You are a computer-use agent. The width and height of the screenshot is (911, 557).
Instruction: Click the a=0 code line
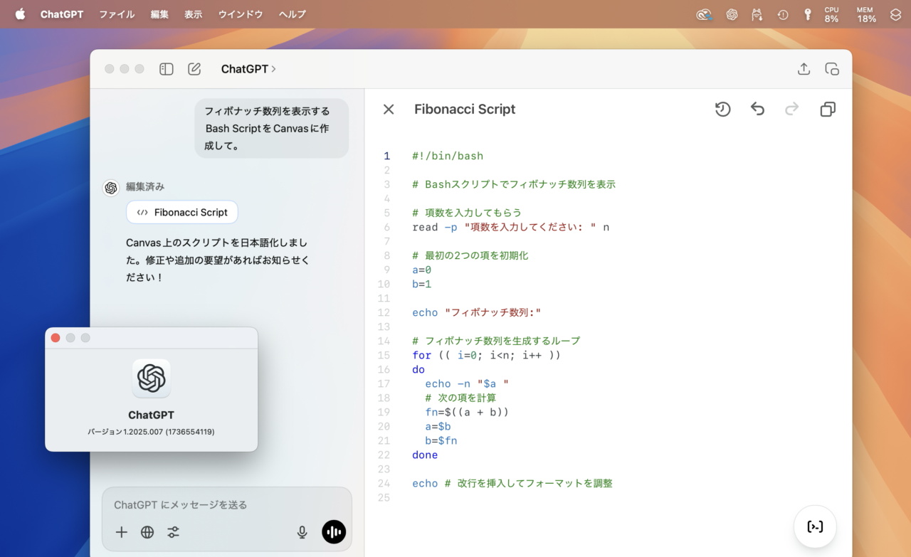421,270
